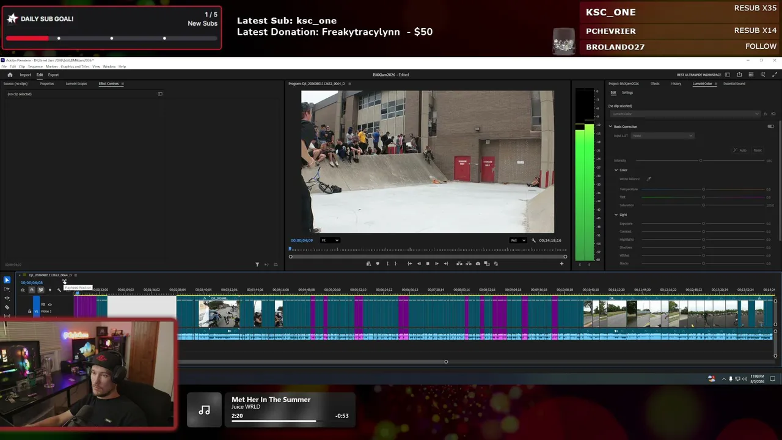The image size is (782, 440).
Task: Click the timeline playhead position timecode
Action: point(32,282)
